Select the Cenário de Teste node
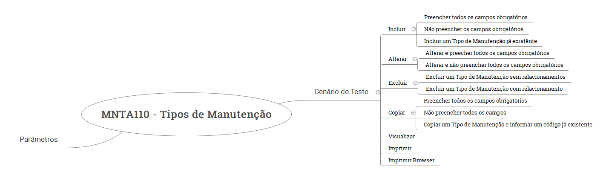Screen dimensions: 612x189 [x=341, y=92]
